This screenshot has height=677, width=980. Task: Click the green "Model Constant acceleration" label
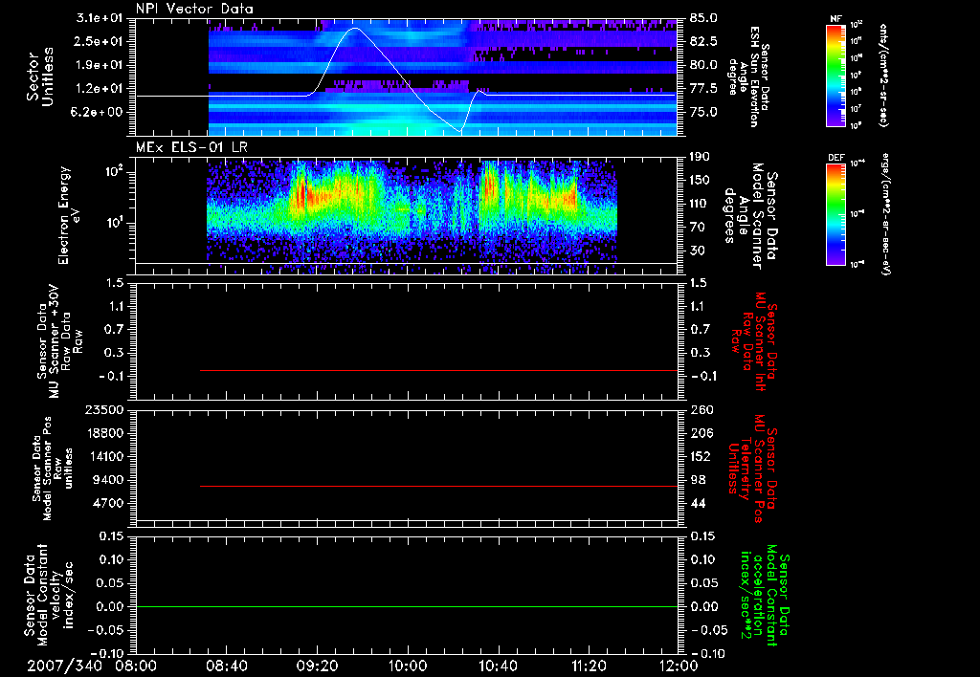pyautogui.click(x=765, y=597)
